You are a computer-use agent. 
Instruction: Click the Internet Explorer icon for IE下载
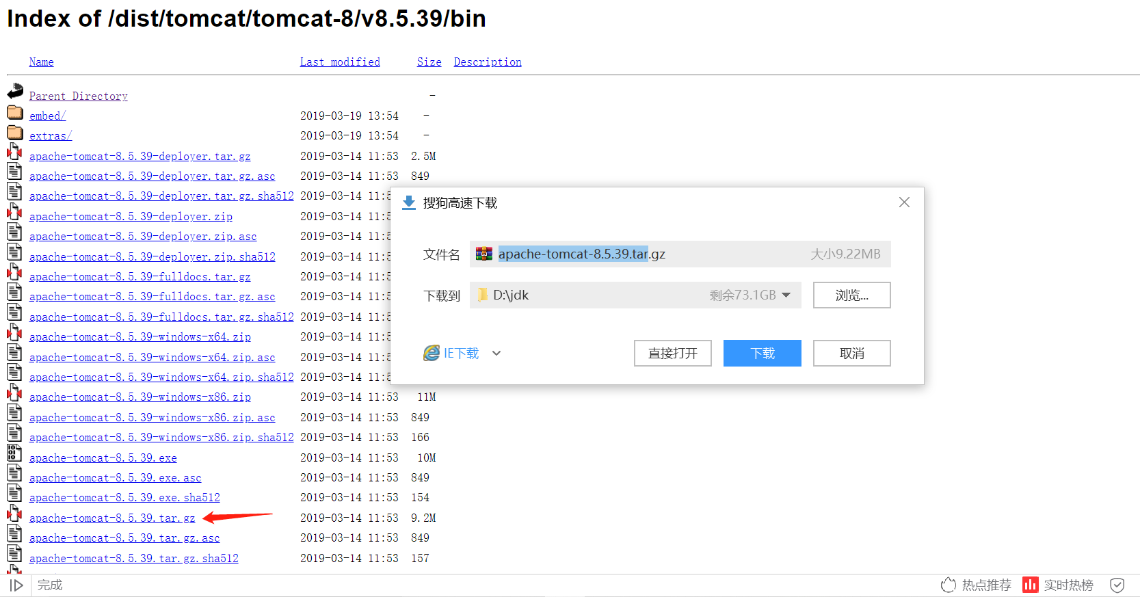(x=432, y=353)
